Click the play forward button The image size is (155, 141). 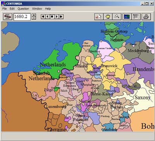point(57,17)
